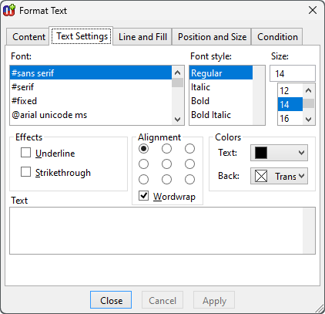The width and height of the screenshot is (325, 314).
Task: Select top-left alignment radio button
Action: click(143, 149)
